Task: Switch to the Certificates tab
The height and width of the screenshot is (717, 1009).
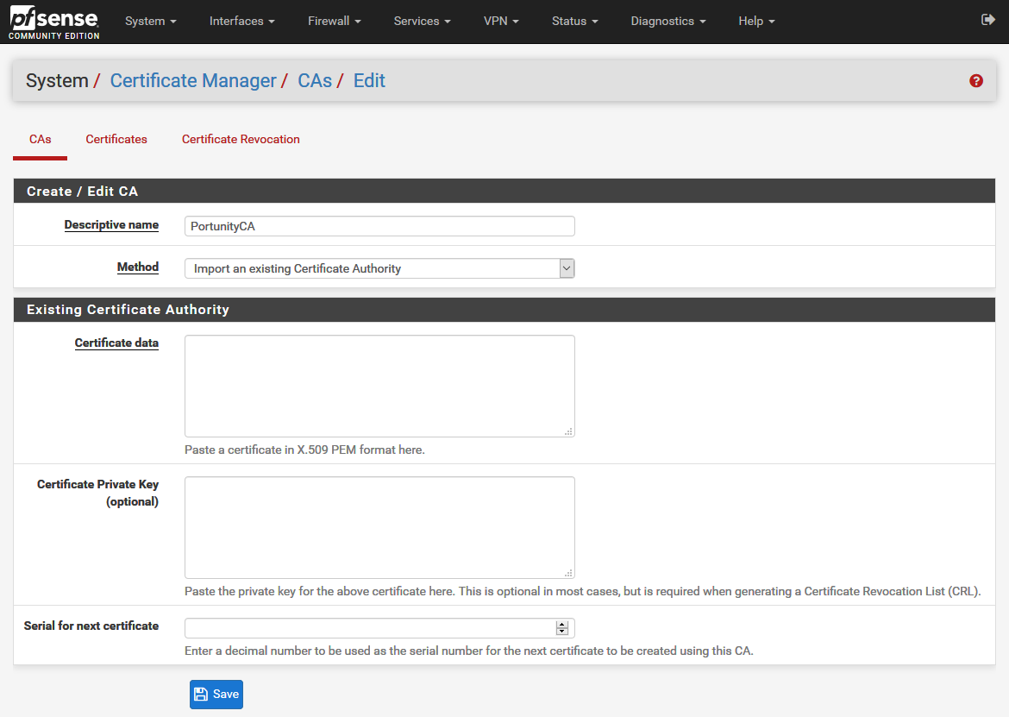Action: point(116,139)
